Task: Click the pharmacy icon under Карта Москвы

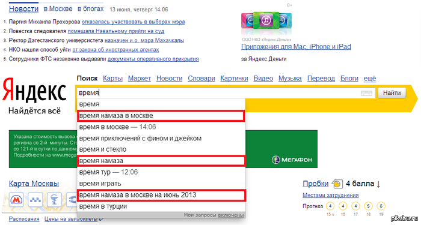Action: [x=54, y=200]
